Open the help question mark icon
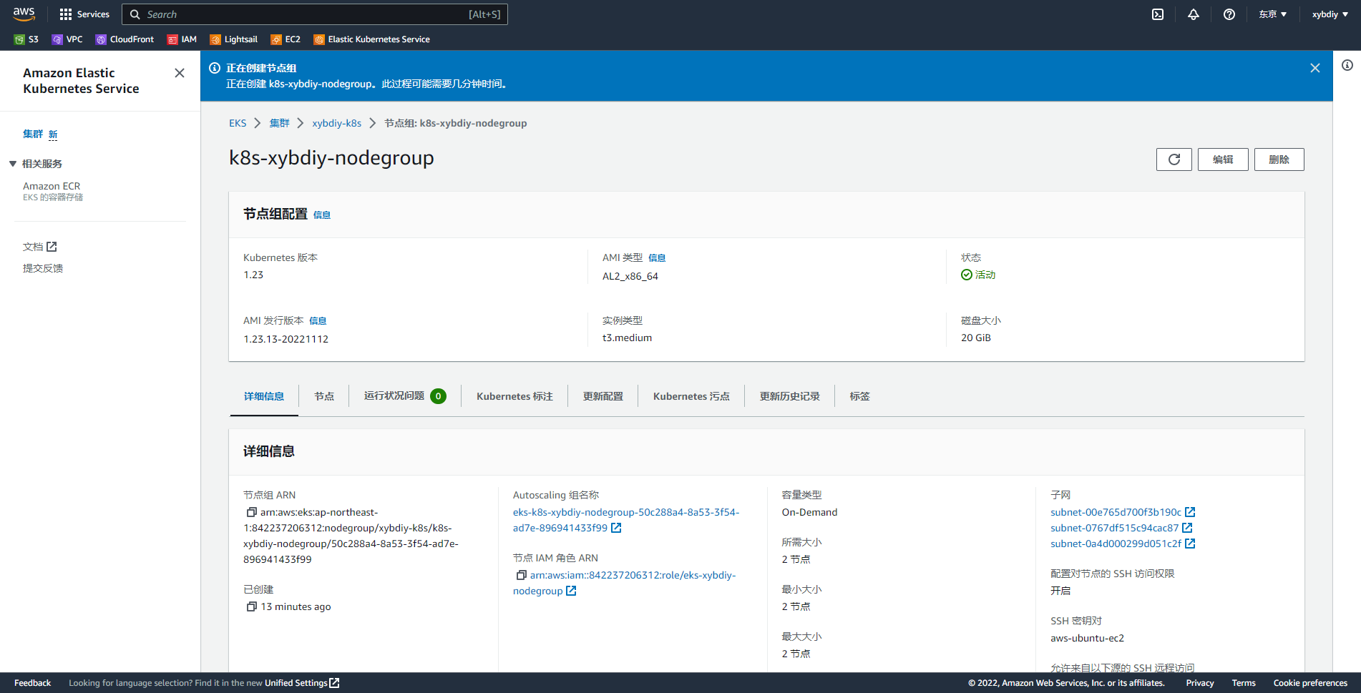This screenshot has width=1361, height=693. pyautogui.click(x=1229, y=14)
